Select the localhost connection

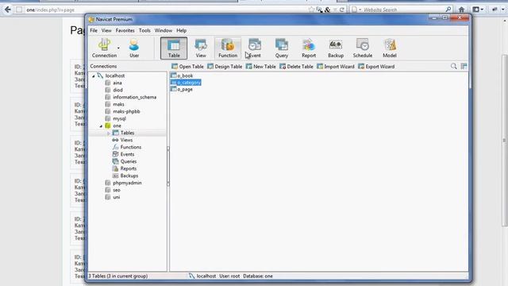coord(114,75)
